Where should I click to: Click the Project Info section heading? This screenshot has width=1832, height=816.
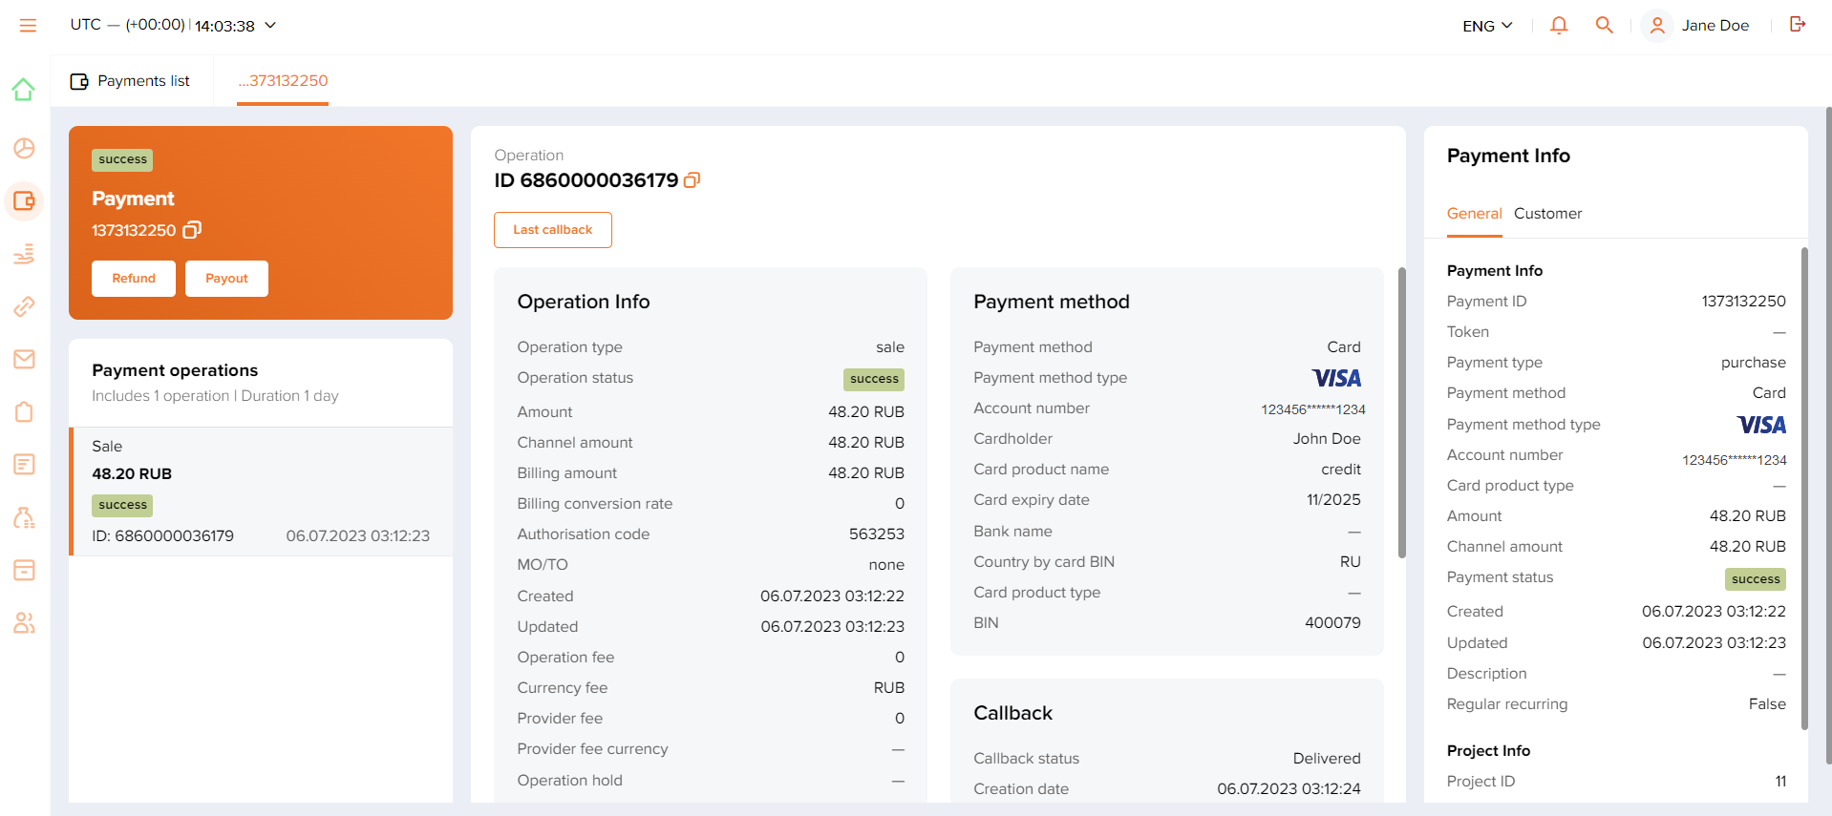click(x=1488, y=751)
